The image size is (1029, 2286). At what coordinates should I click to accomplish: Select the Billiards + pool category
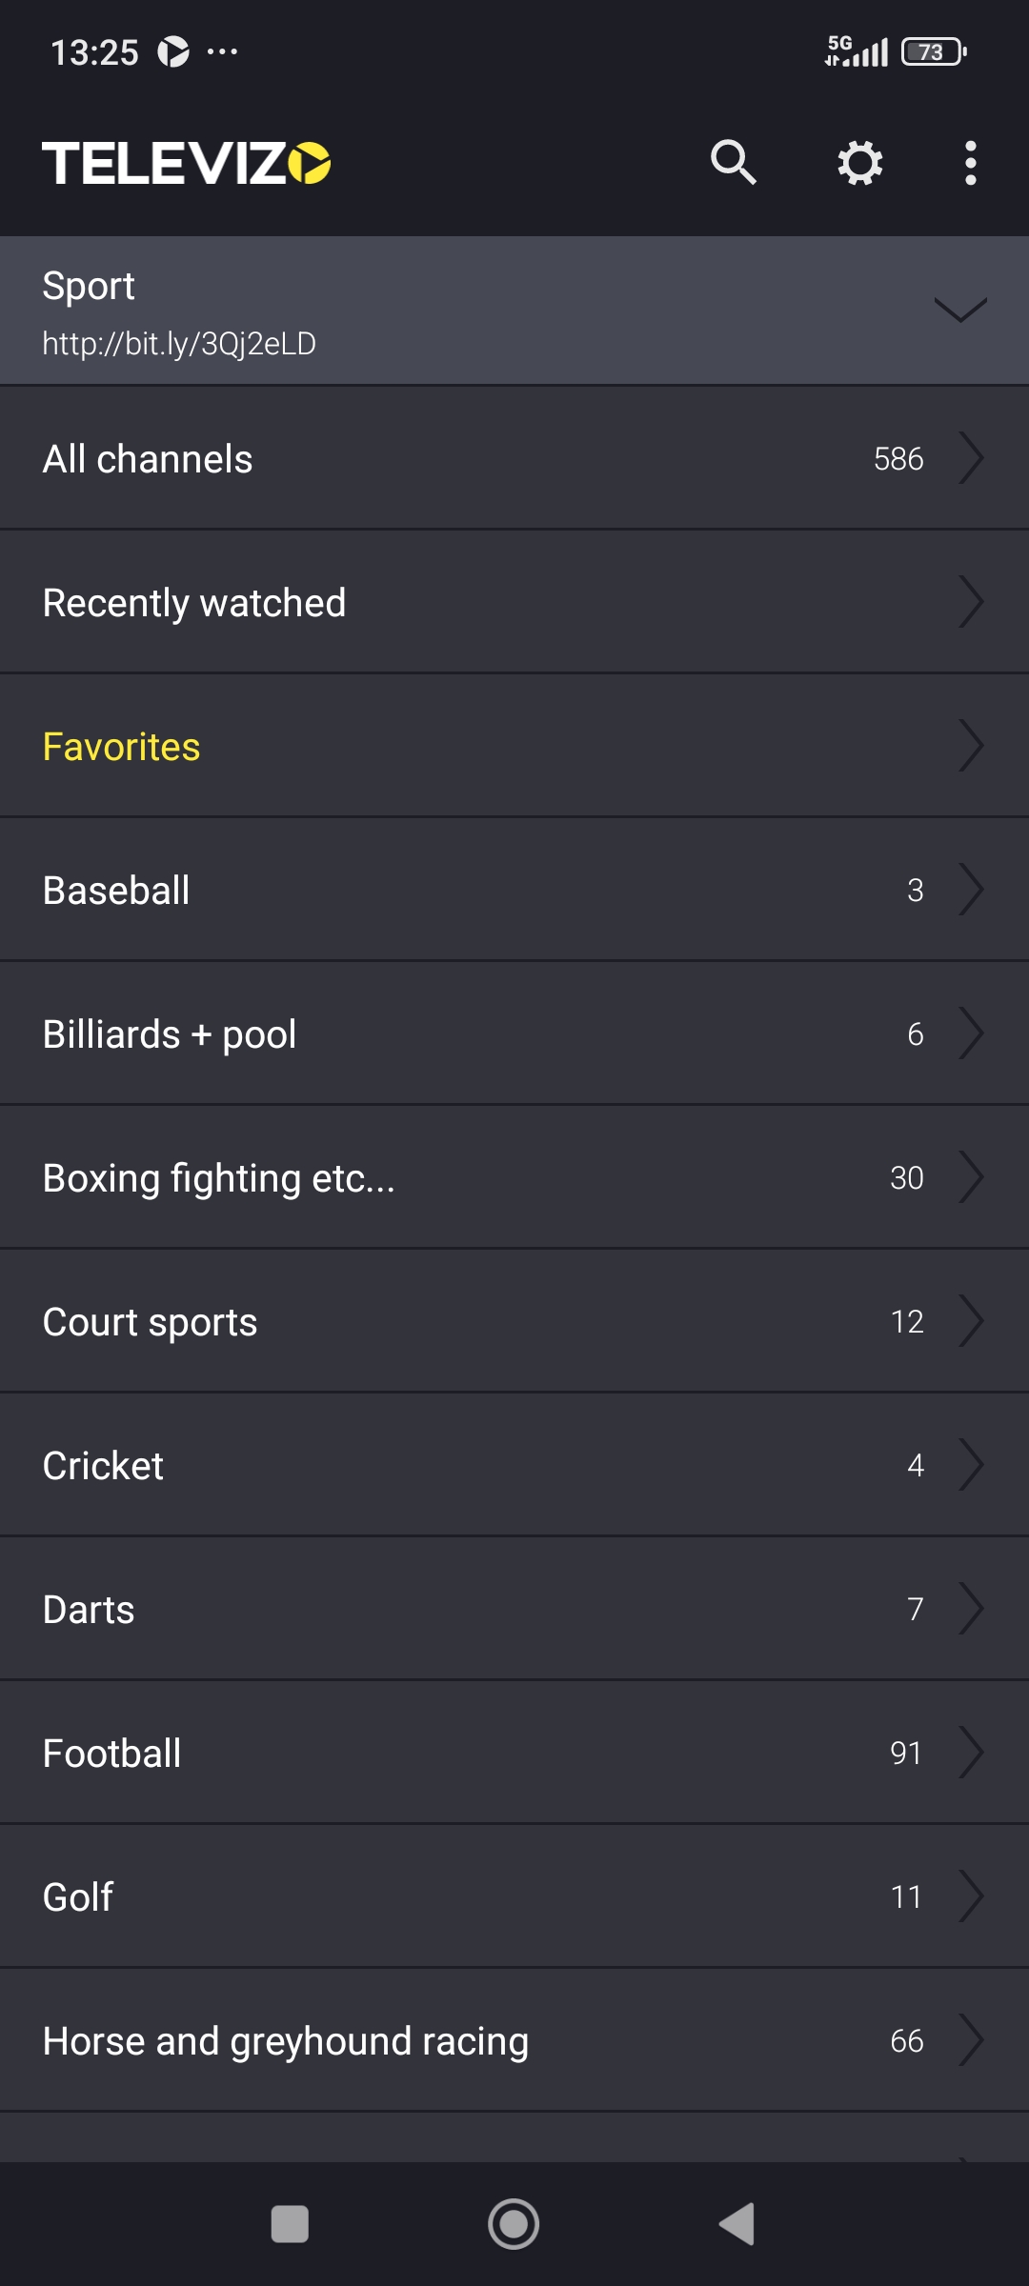514,1033
